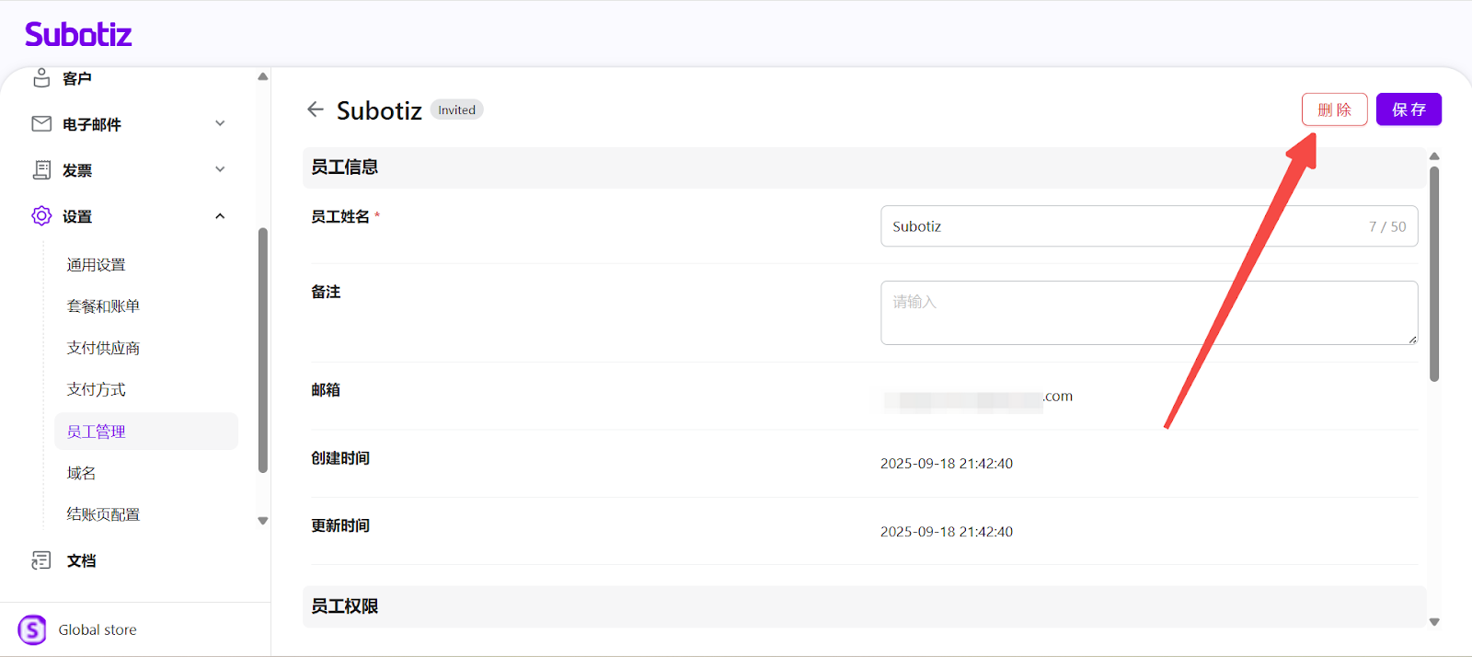Expand the 电子邮件 menu chevron
The width and height of the screenshot is (1472, 657).
pyautogui.click(x=220, y=123)
